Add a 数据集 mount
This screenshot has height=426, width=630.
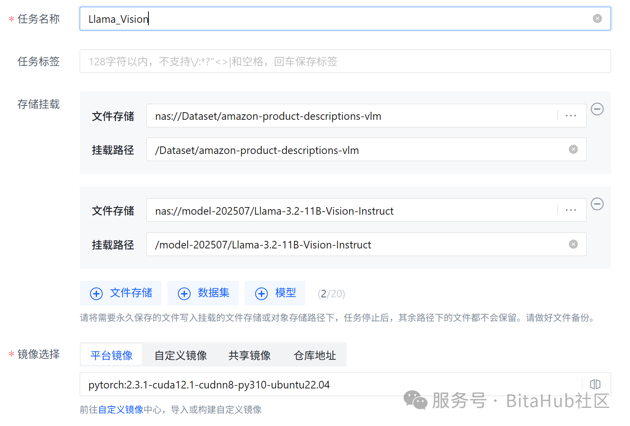coord(203,293)
